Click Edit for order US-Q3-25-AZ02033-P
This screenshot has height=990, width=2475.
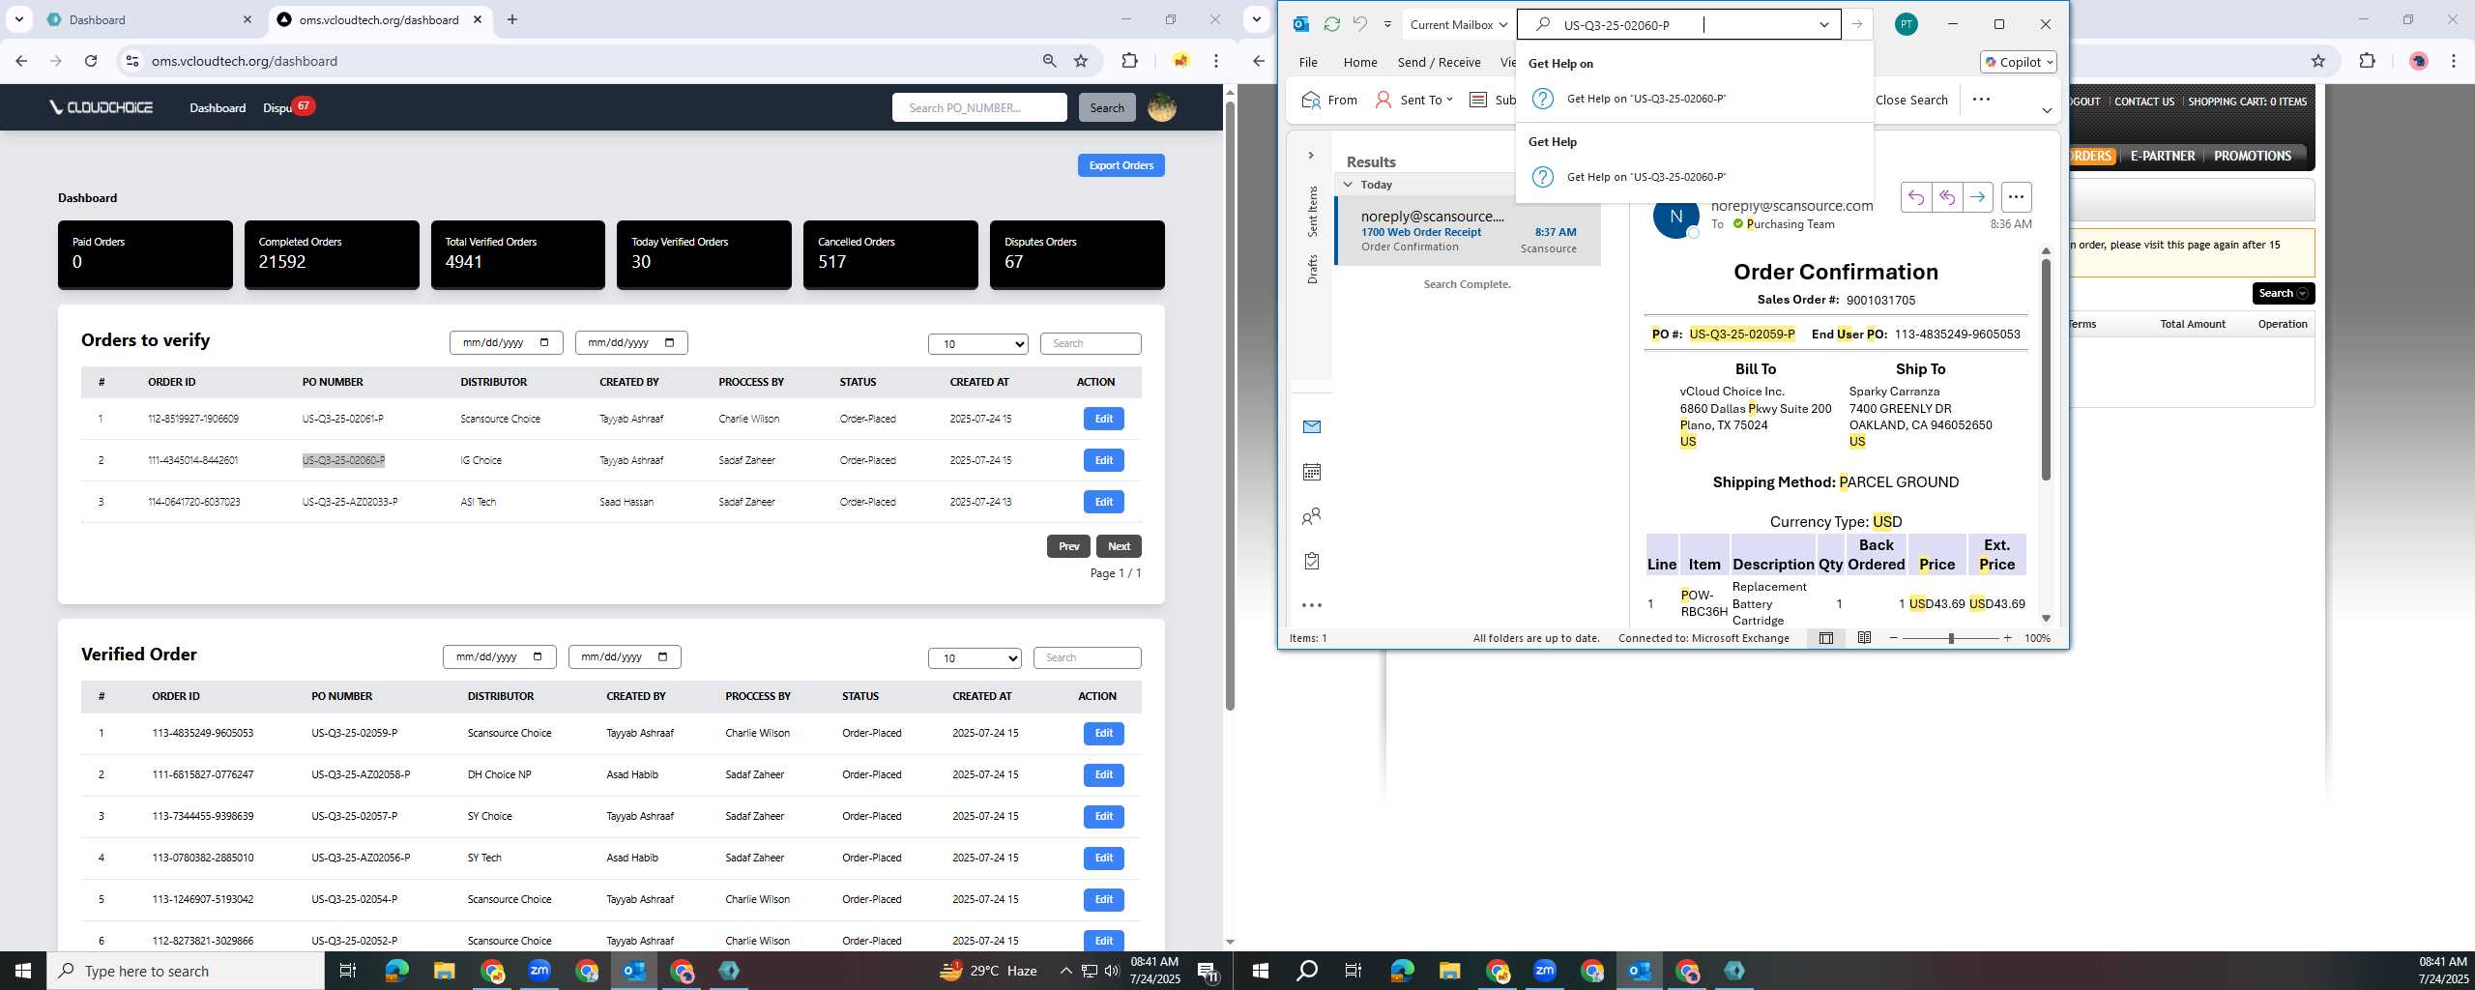(1103, 502)
